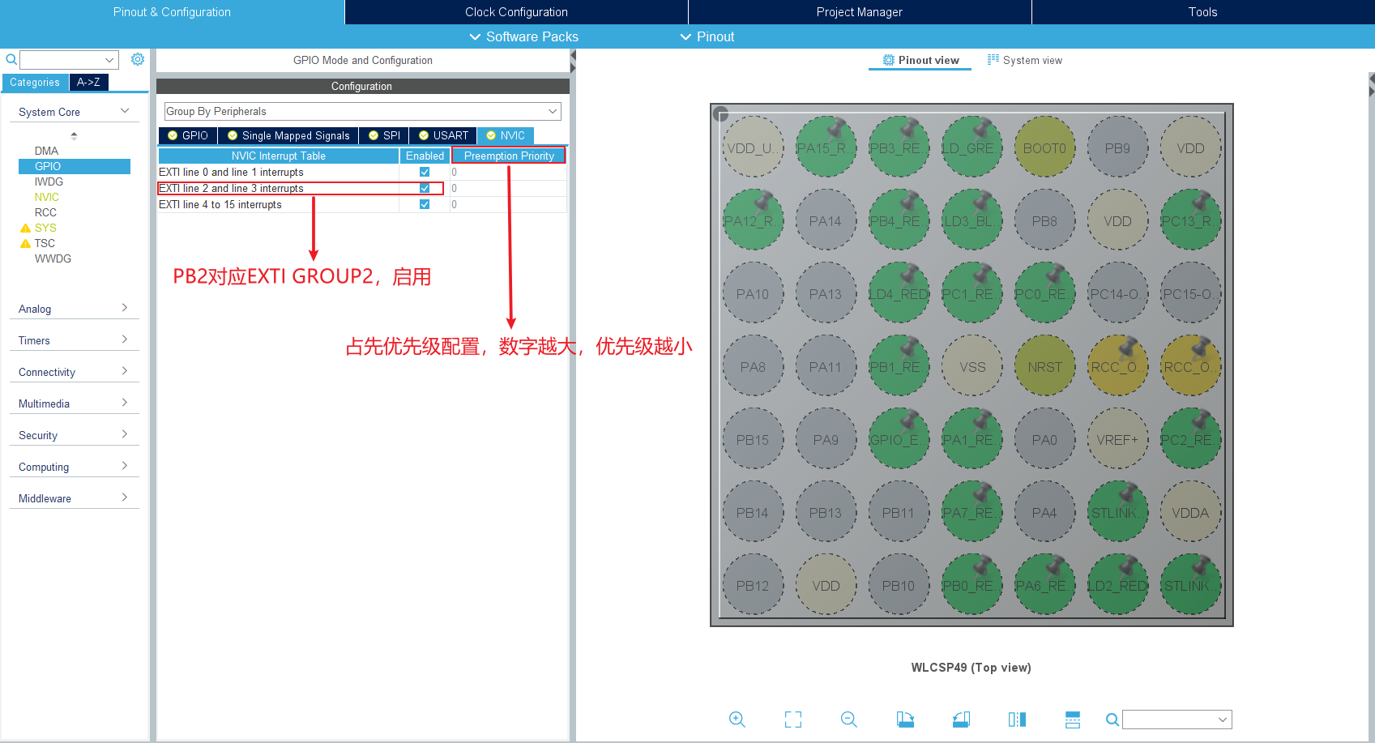
Task: Click the zoom in magnifier icon
Action: (737, 719)
